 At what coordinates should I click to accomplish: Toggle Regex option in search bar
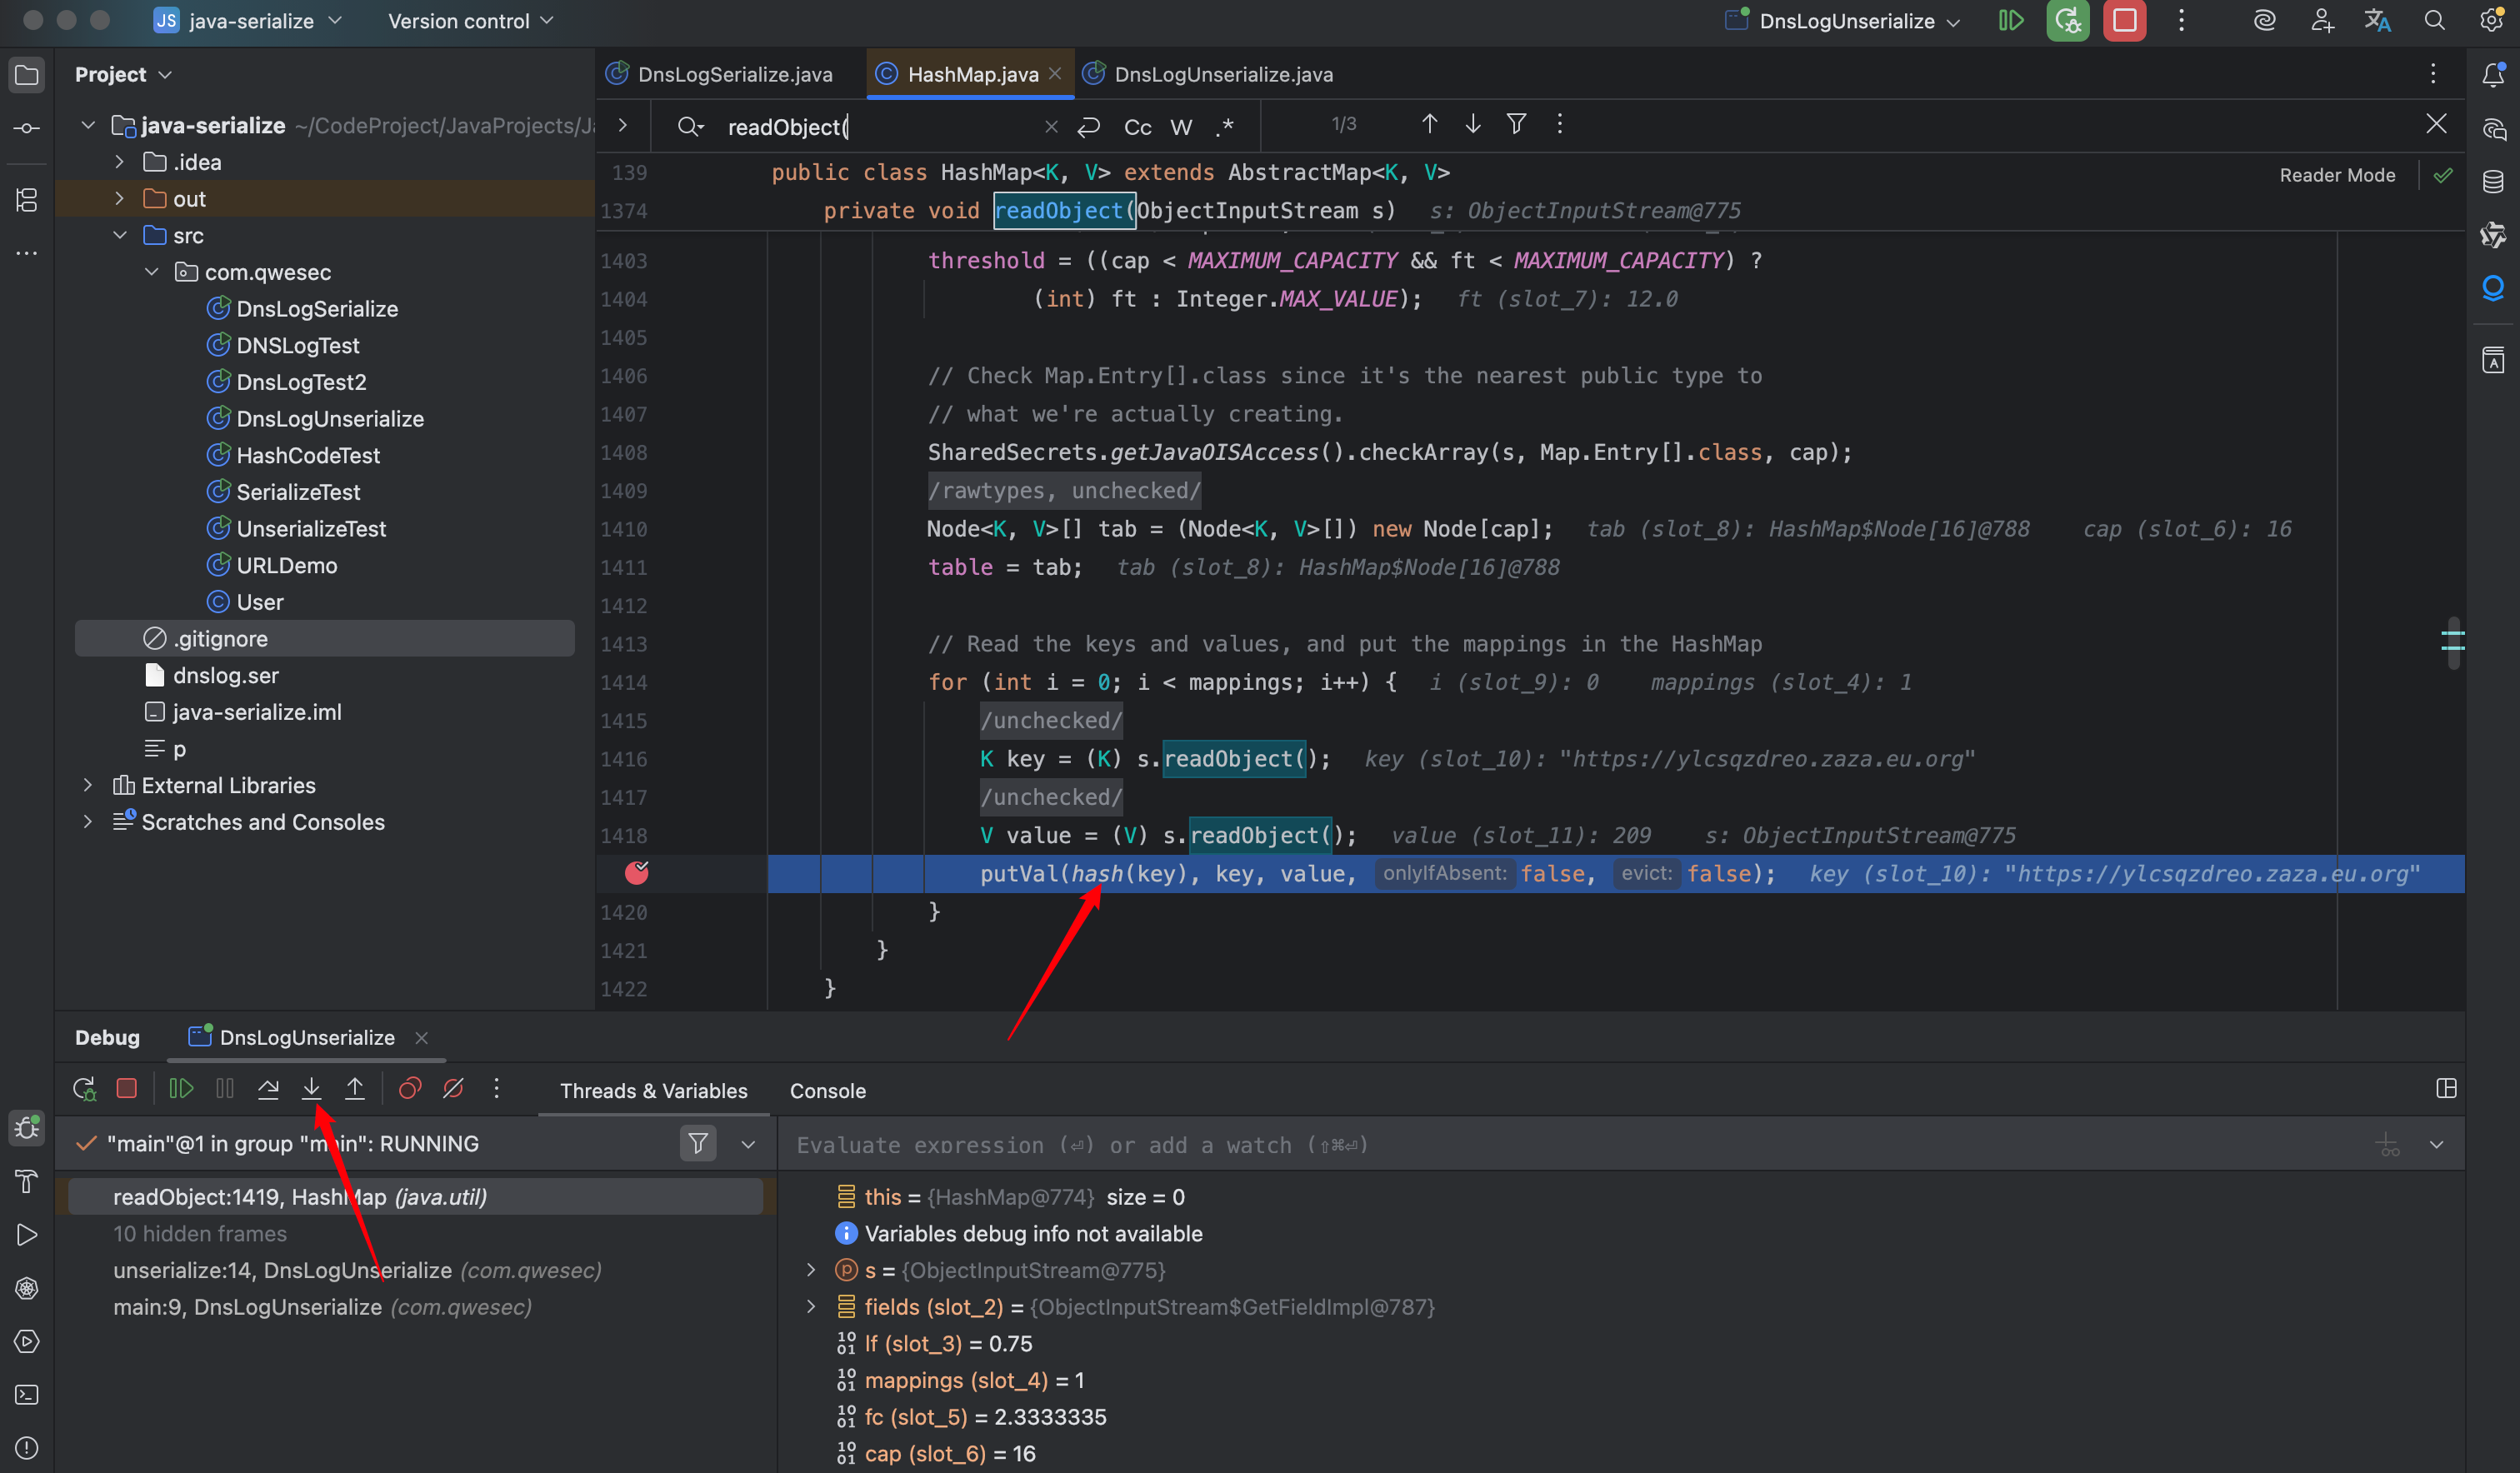(x=1225, y=127)
